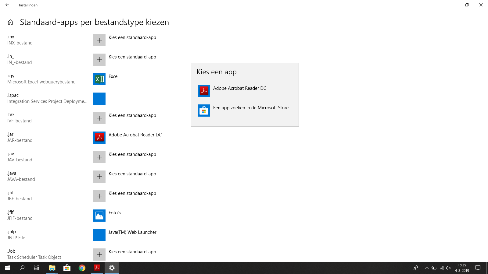The image size is (488, 274).
Task: Go to the Settings home icon
Action: click(10, 22)
